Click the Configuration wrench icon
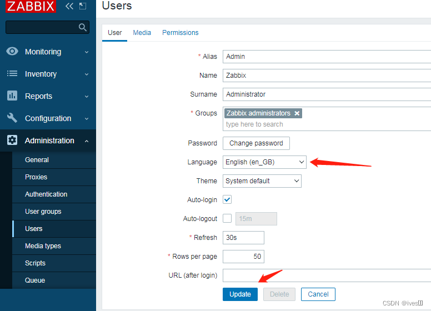 (12, 118)
